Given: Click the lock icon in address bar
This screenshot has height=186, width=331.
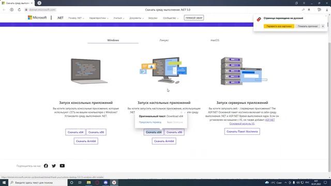Looking at the screenshot, I should coord(26,10).
